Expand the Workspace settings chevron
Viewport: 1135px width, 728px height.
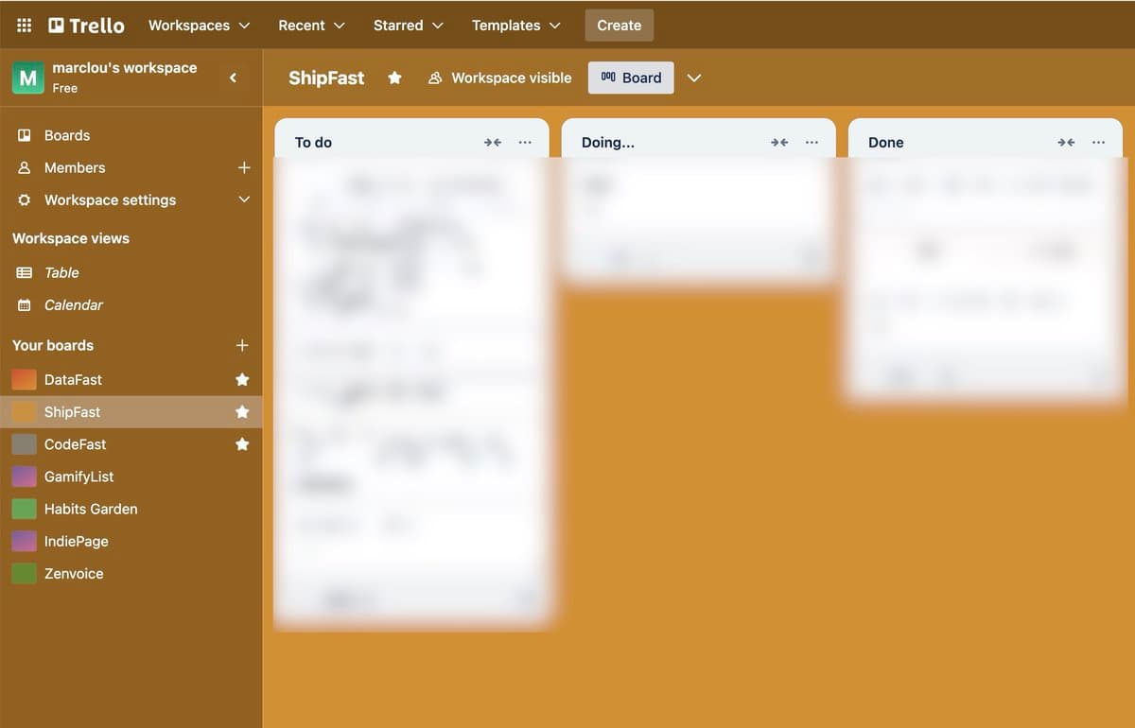(x=244, y=199)
